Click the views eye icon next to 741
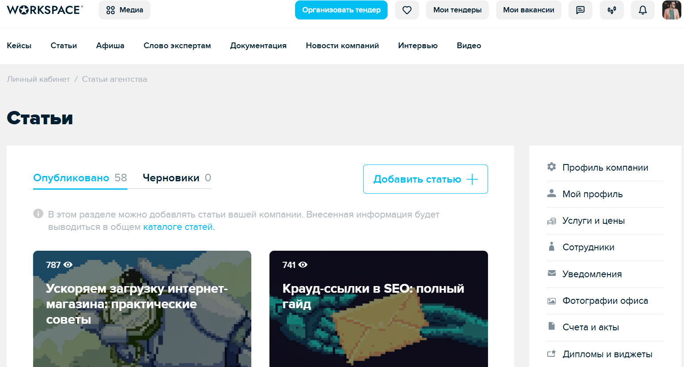 (x=303, y=264)
